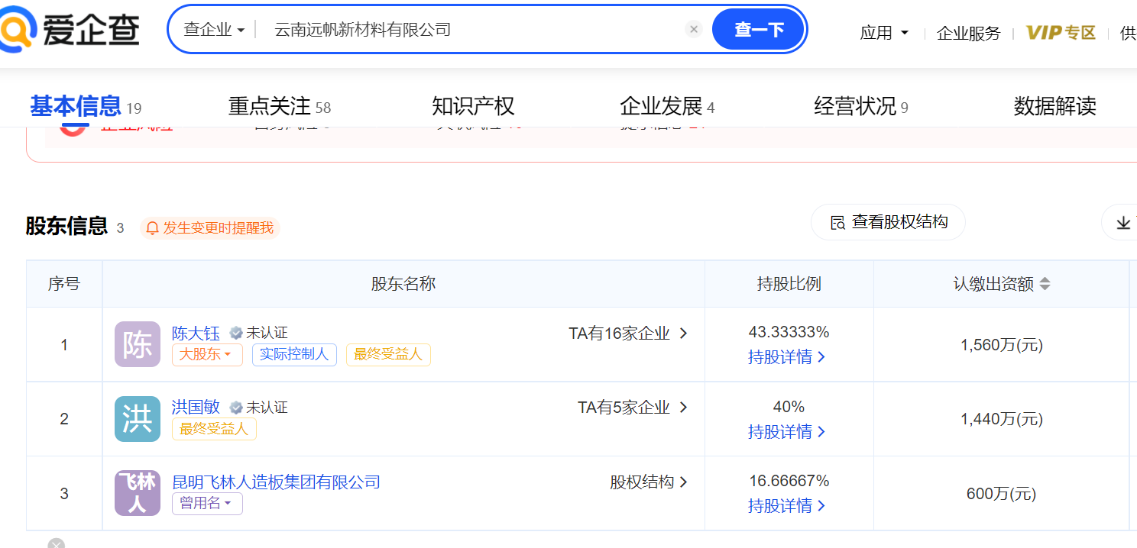Click the 发生变更时提醒我 button
This screenshot has height=548, width=1137.
click(x=210, y=227)
